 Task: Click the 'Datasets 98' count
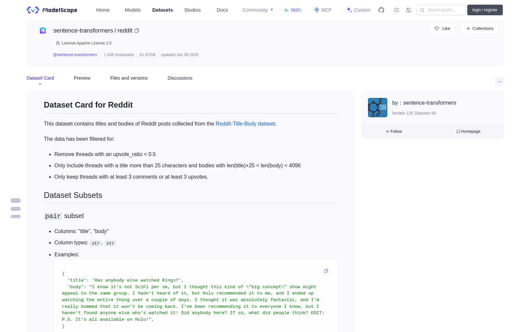(x=425, y=113)
